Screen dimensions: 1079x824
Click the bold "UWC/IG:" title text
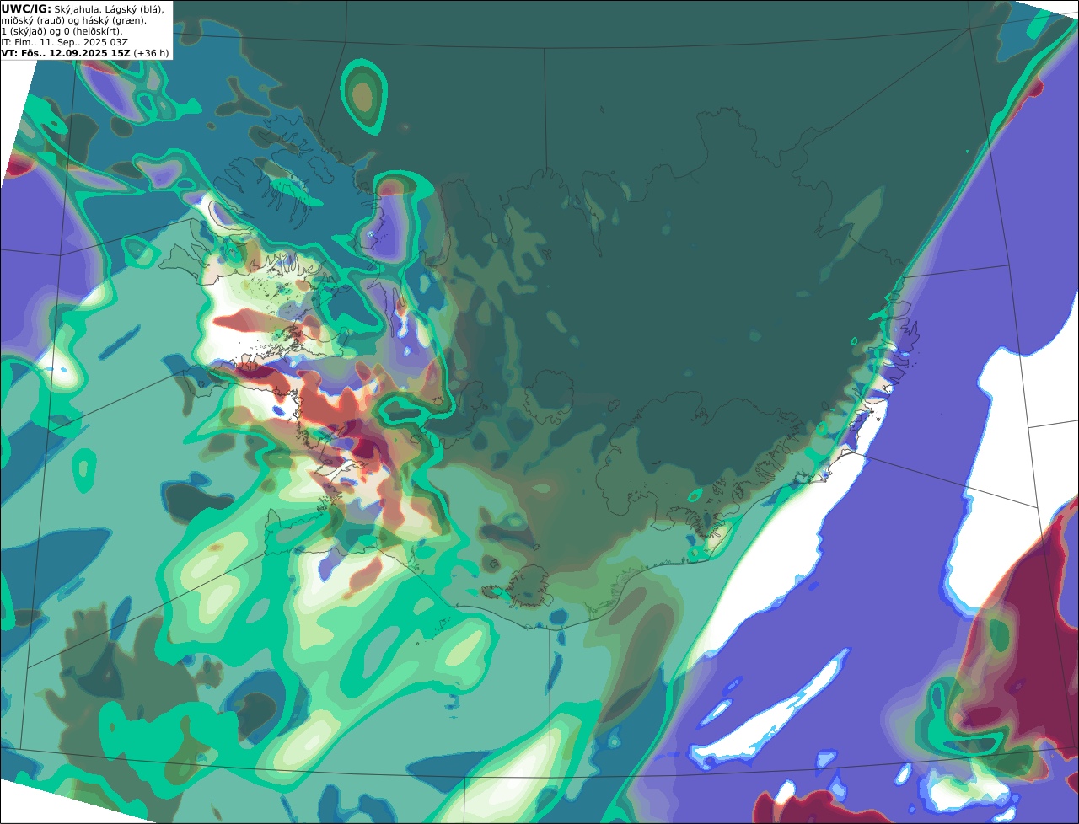26,9
